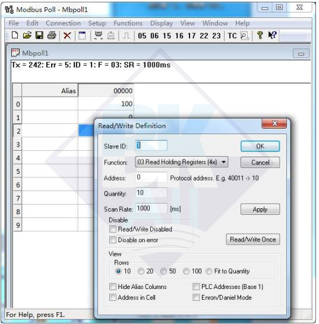Click the New document toolbar icon
319x324 pixels.
coord(15,36)
